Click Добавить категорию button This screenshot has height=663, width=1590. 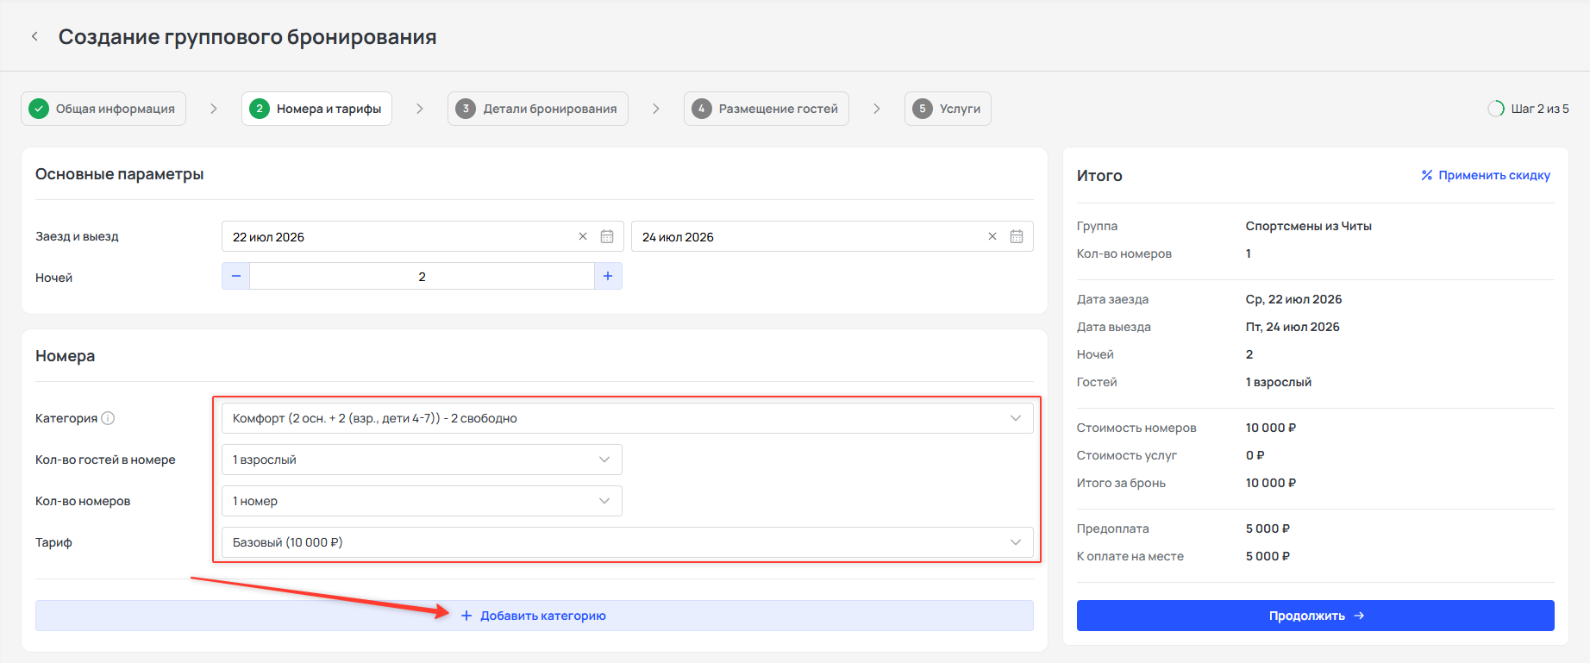coord(535,616)
